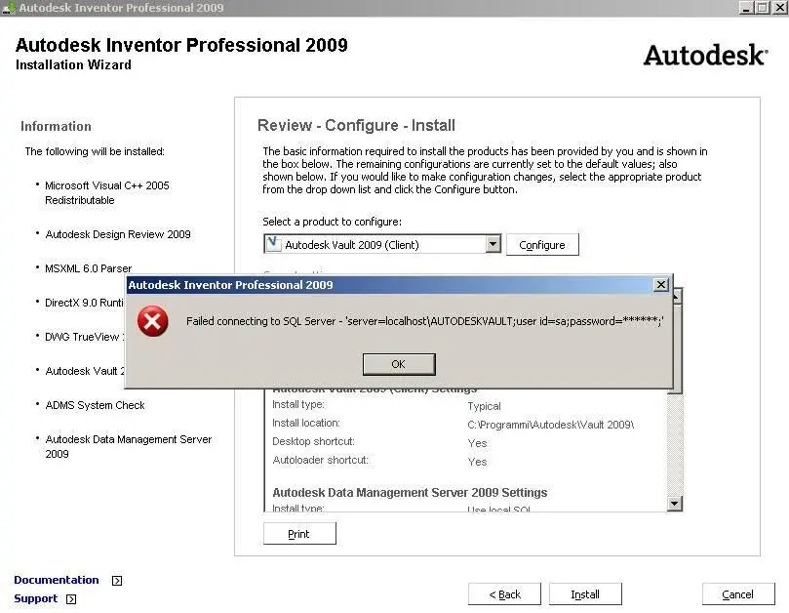Close the error dialog with X button
789x613 pixels.
[660, 285]
